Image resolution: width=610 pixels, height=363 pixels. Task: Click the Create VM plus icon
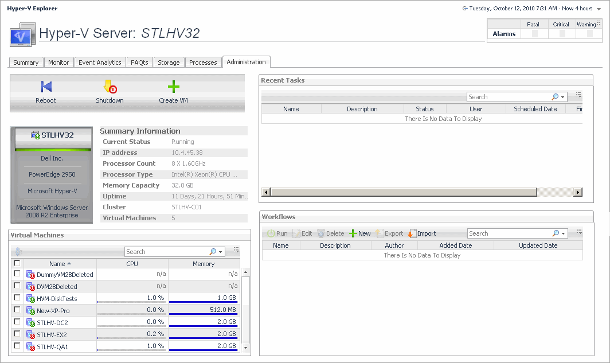173,87
